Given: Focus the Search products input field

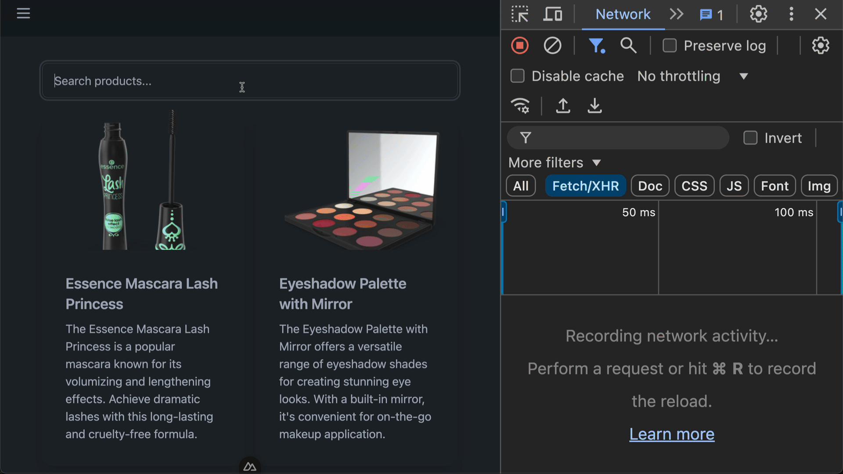Looking at the screenshot, I should pyautogui.click(x=249, y=81).
